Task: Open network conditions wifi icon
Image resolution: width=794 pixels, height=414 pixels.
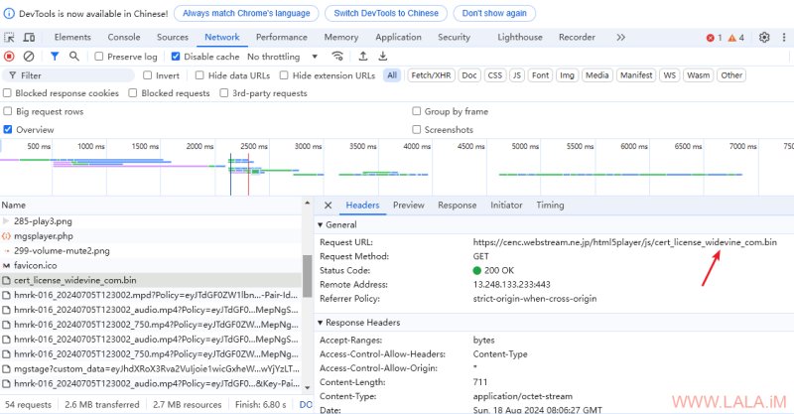Action: click(337, 57)
